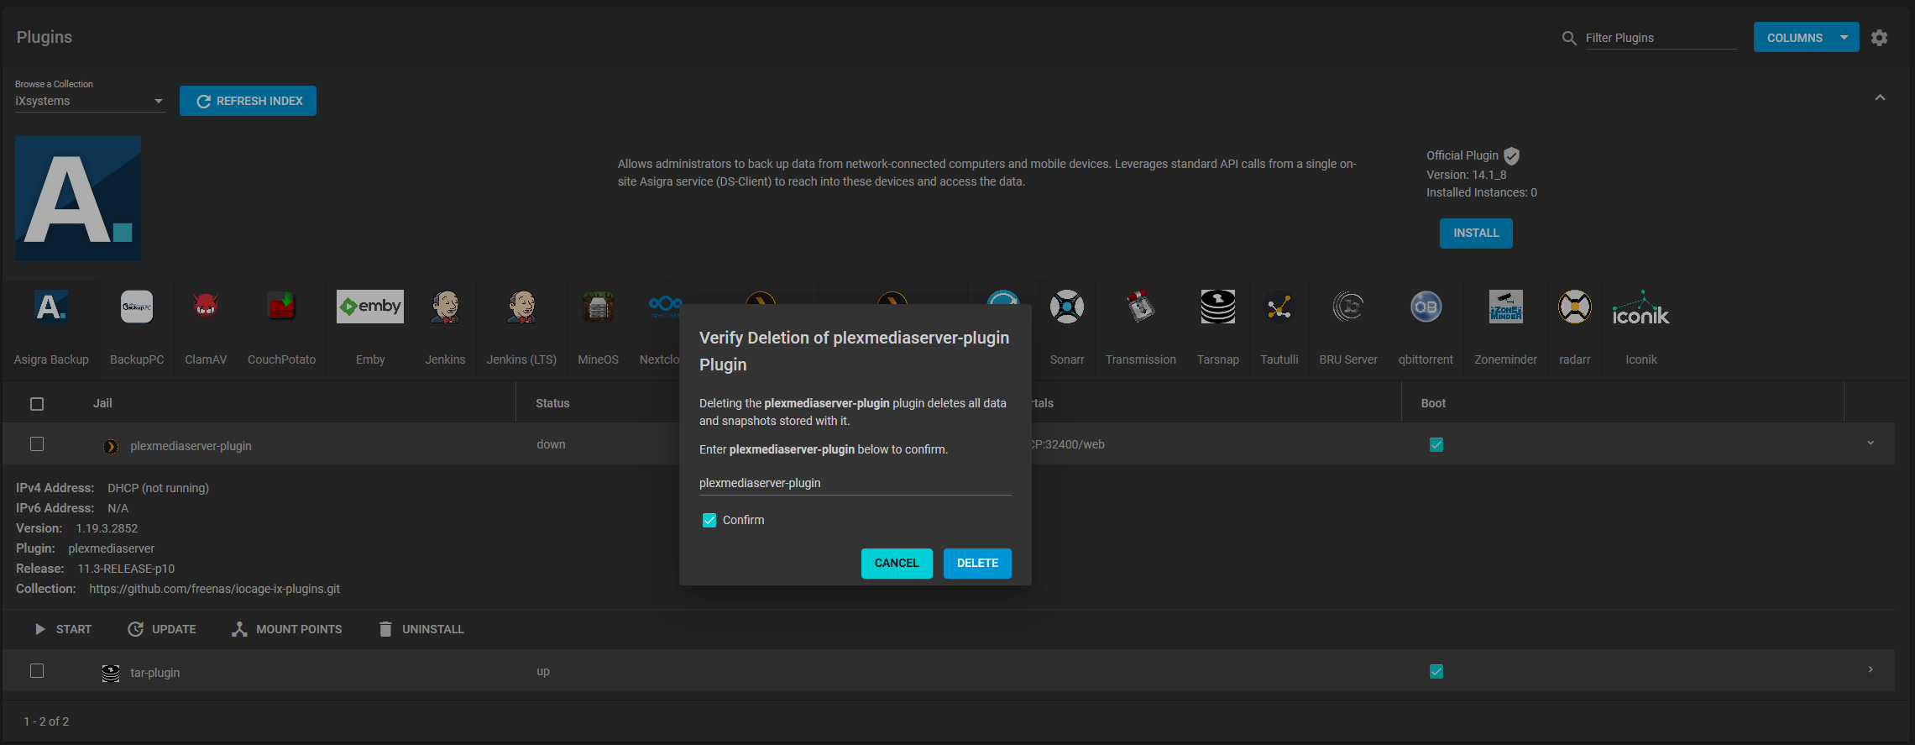Click the '1 - 2 of 2' pagination text
1915x745 pixels.
[x=46, y=721]
